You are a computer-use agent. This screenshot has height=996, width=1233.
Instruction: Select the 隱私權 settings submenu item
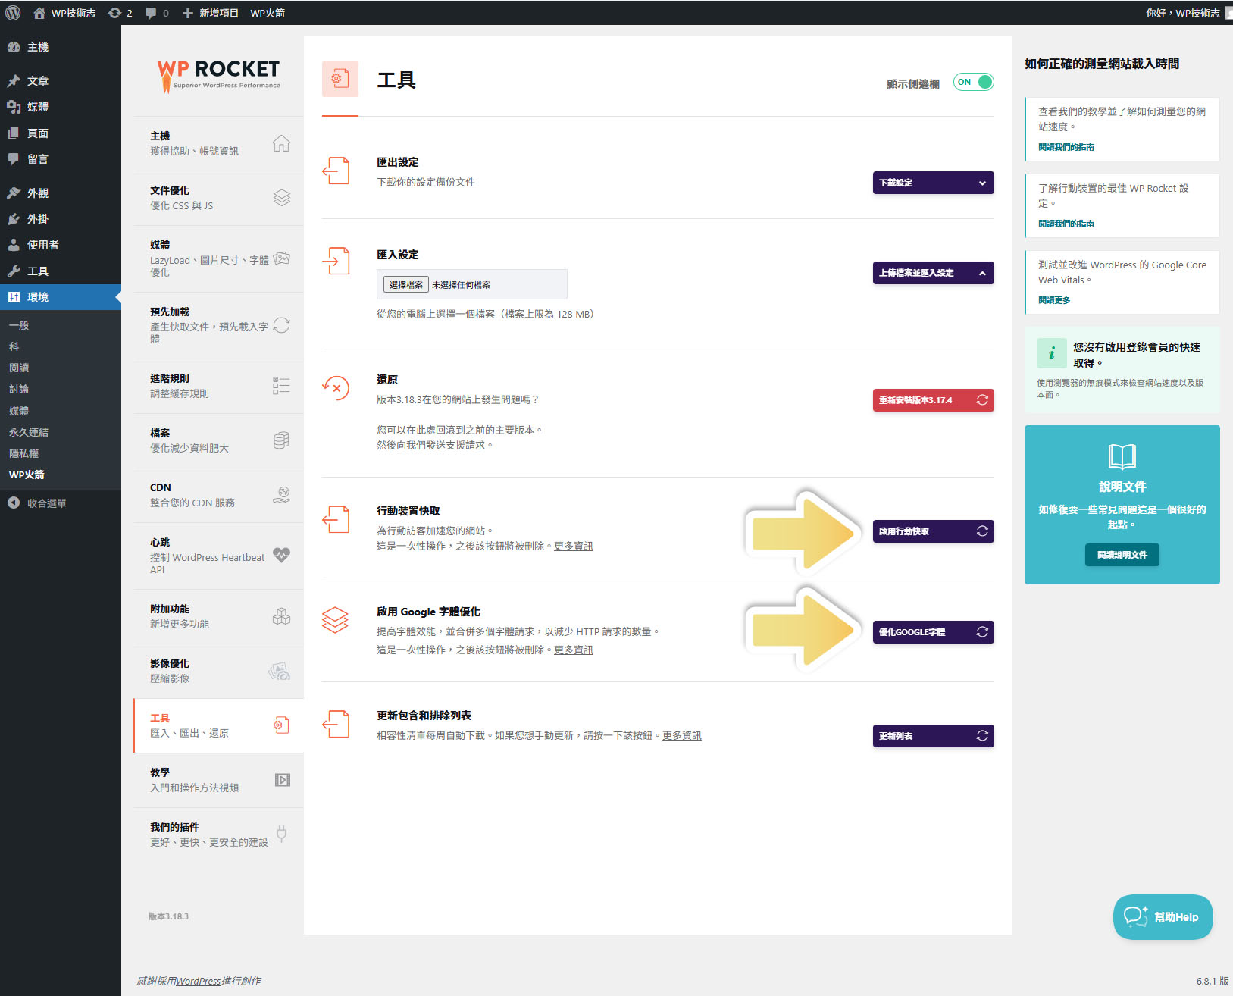(x=23, y=453)
